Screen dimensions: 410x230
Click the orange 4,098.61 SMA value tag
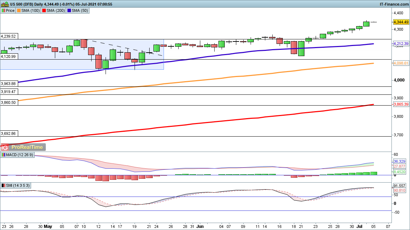pos(401,63)
